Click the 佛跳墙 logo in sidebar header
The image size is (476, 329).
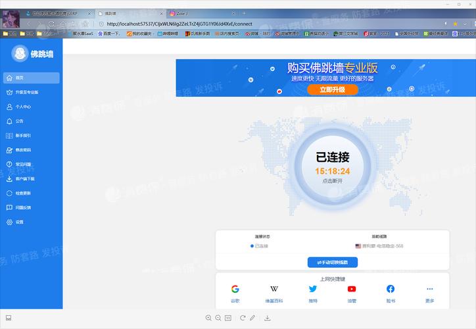coord(32,54)
